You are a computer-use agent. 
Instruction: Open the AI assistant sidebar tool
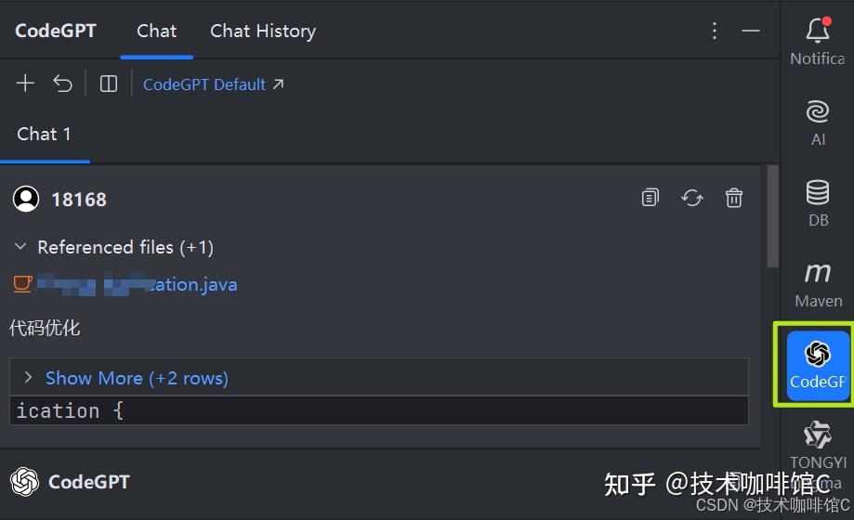(x=817, y=122)
